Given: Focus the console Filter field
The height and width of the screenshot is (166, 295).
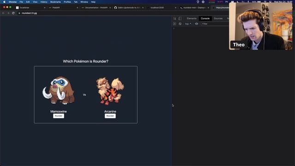Looking at the screenshot, I should 215,24.
